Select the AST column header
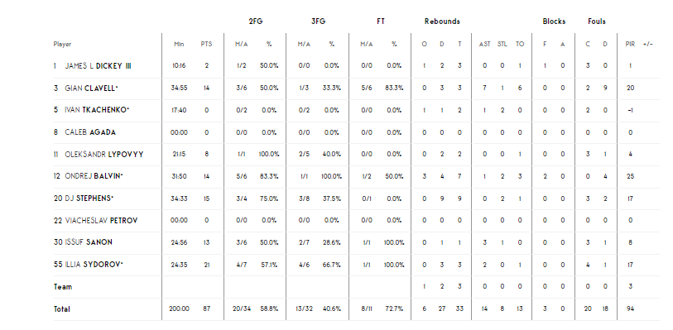Image resolution: width=673 pixels, height=330 pixels. pos(484,44)
